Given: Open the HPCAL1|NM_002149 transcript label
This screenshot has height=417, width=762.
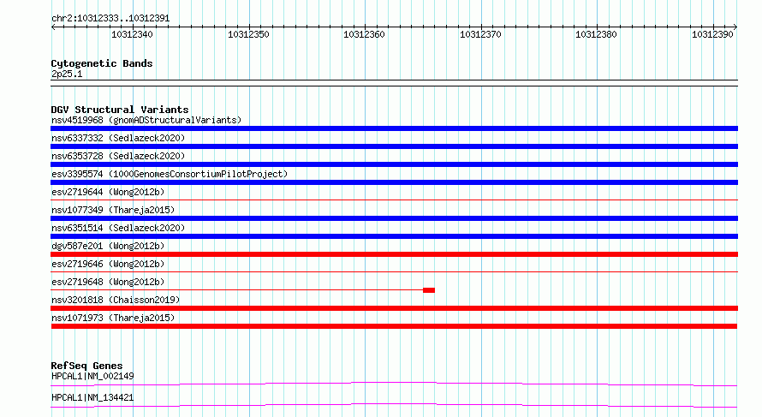Looking at the screenshot, I should point(92,376).
